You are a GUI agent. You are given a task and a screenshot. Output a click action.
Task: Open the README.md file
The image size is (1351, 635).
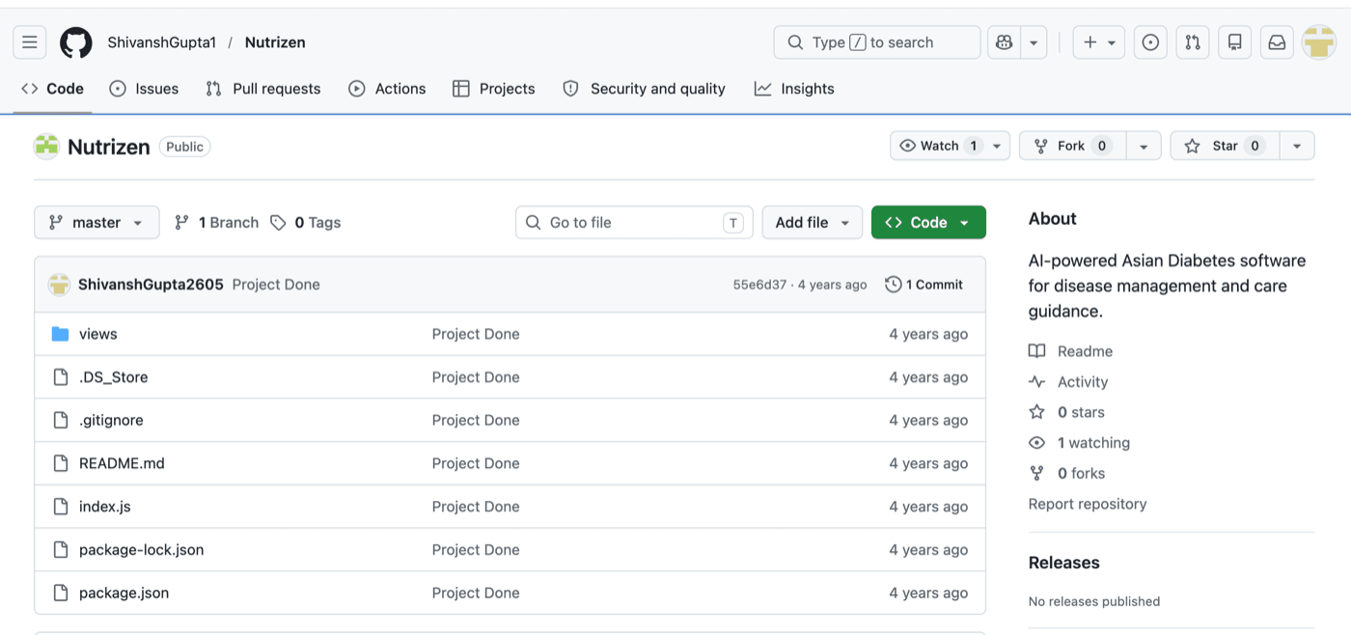(122, 463)
